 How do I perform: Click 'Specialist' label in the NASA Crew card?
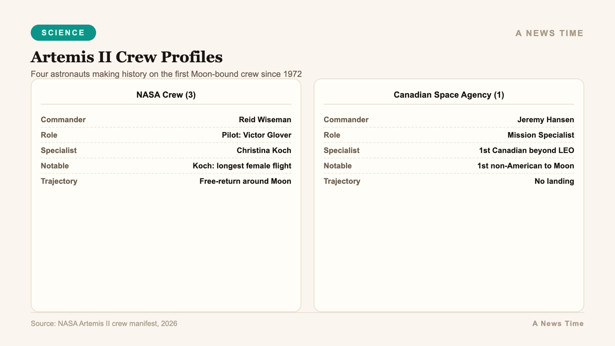(x=58, y=150)
